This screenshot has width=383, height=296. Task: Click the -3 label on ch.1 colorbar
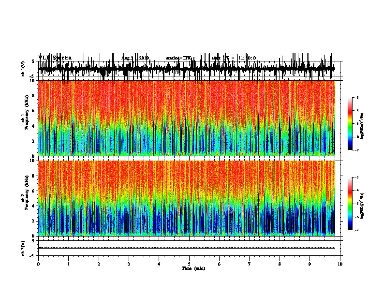click(x=357, y=97)
